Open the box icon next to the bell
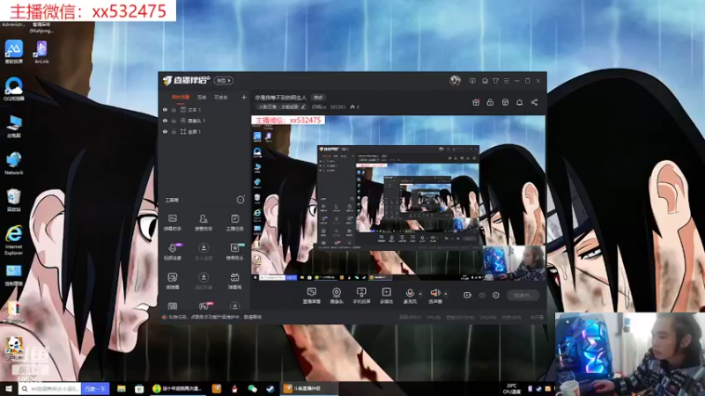Screen dimensions: 705x396 pyautogui.click(x=505, y=102)
